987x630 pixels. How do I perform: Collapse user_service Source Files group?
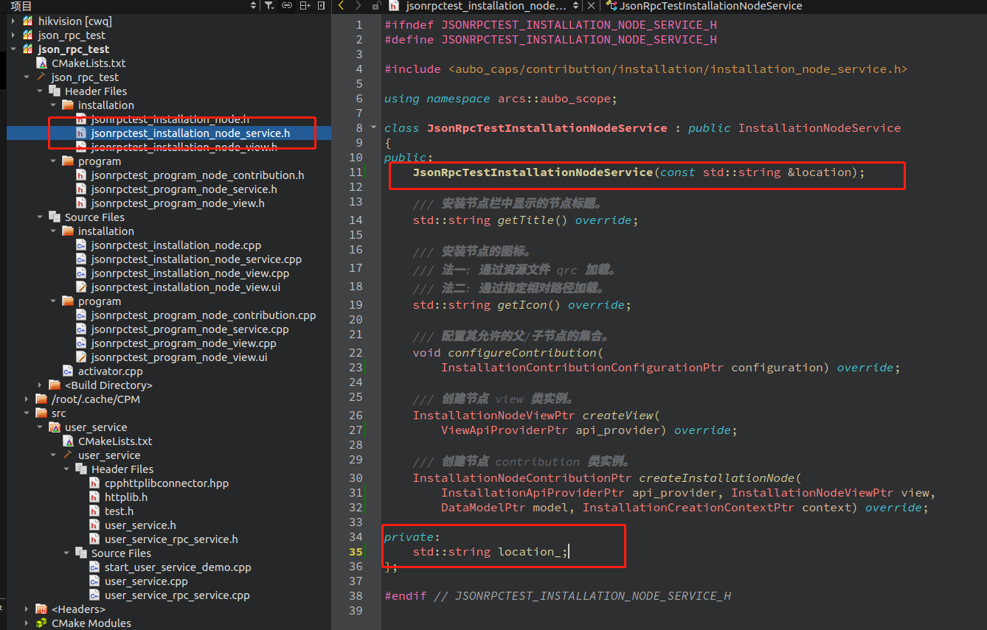click(66, 553)
